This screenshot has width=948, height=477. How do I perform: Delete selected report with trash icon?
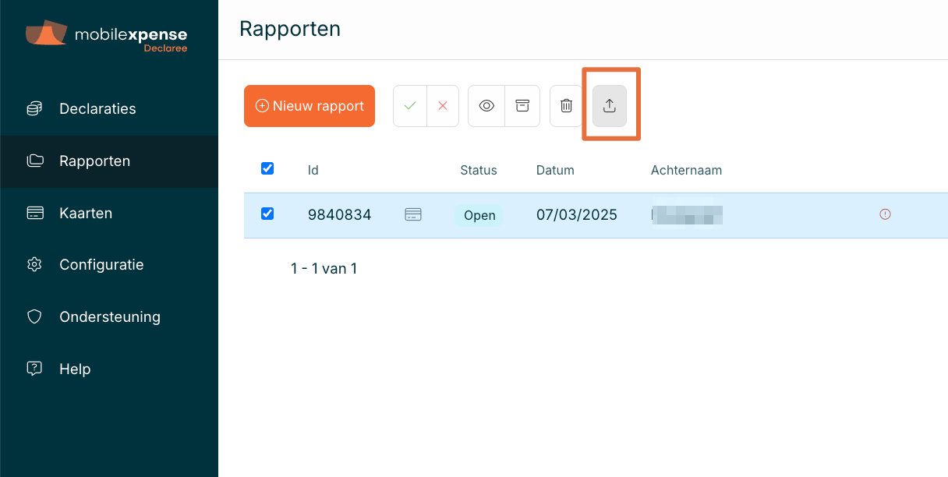pos(567,106)
